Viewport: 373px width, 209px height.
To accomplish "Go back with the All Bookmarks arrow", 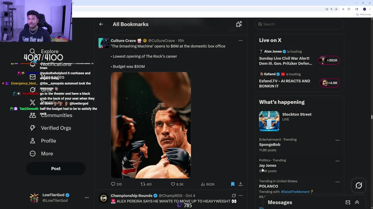I will coord(101,24).
